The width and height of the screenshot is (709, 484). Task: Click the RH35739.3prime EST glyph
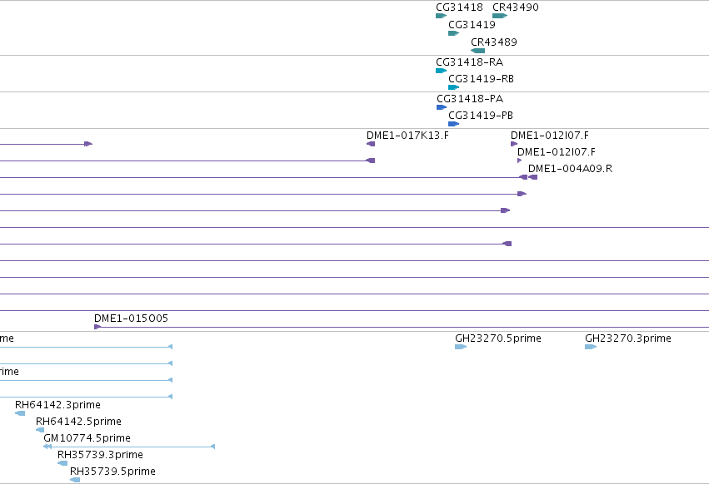click(62, 463)
